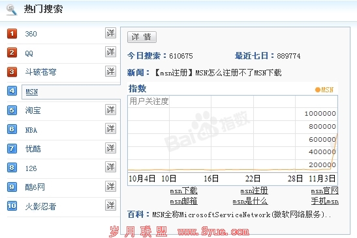This screenshot has width=357, height=238.
Task: Click the orange MSN chart legend
Action: coord(324,90)
